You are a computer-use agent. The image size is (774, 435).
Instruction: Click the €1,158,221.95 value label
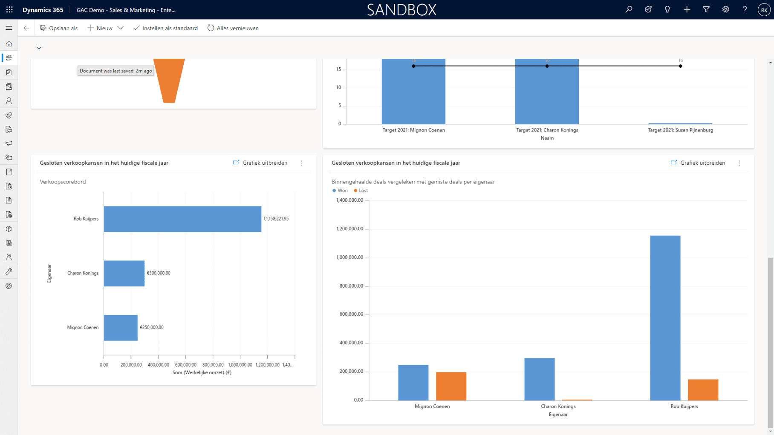pyautogui.click(x=276, y=219)
